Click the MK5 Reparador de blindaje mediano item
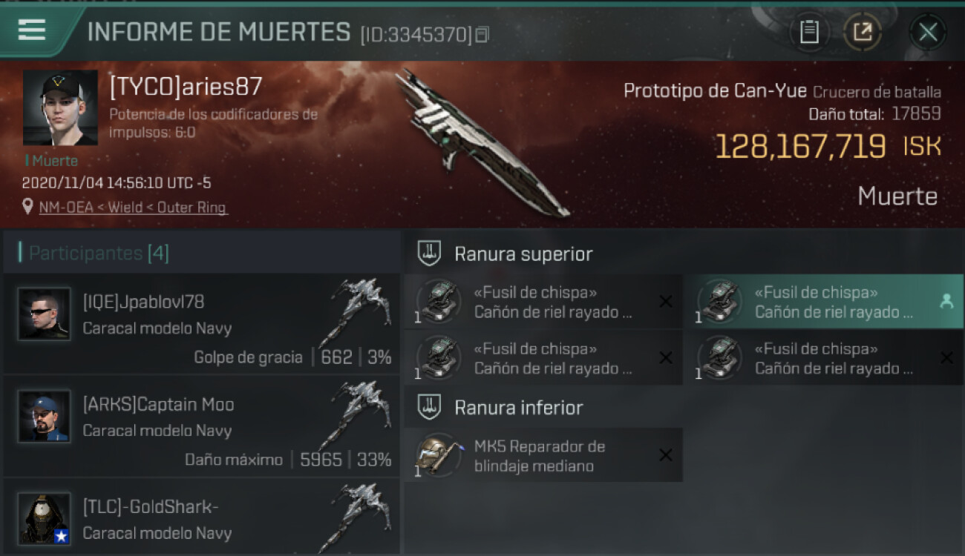This screenshot has width=965, height=556. point(543,455)
